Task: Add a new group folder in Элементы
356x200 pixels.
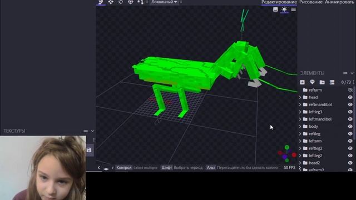Action: 322,82
